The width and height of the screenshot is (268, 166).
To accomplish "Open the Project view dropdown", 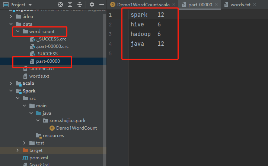I will (30, 5).
